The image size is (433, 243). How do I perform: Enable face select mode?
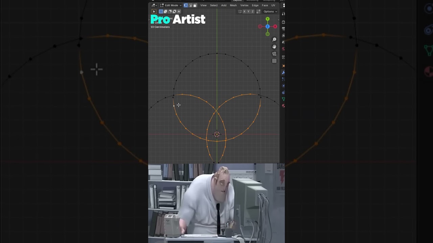(x=195, y=5)
